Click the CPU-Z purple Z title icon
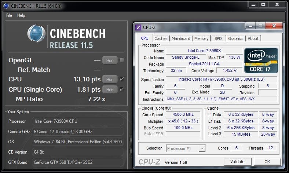The height and width of the screenshot is (173, 289). click(138, 27)
